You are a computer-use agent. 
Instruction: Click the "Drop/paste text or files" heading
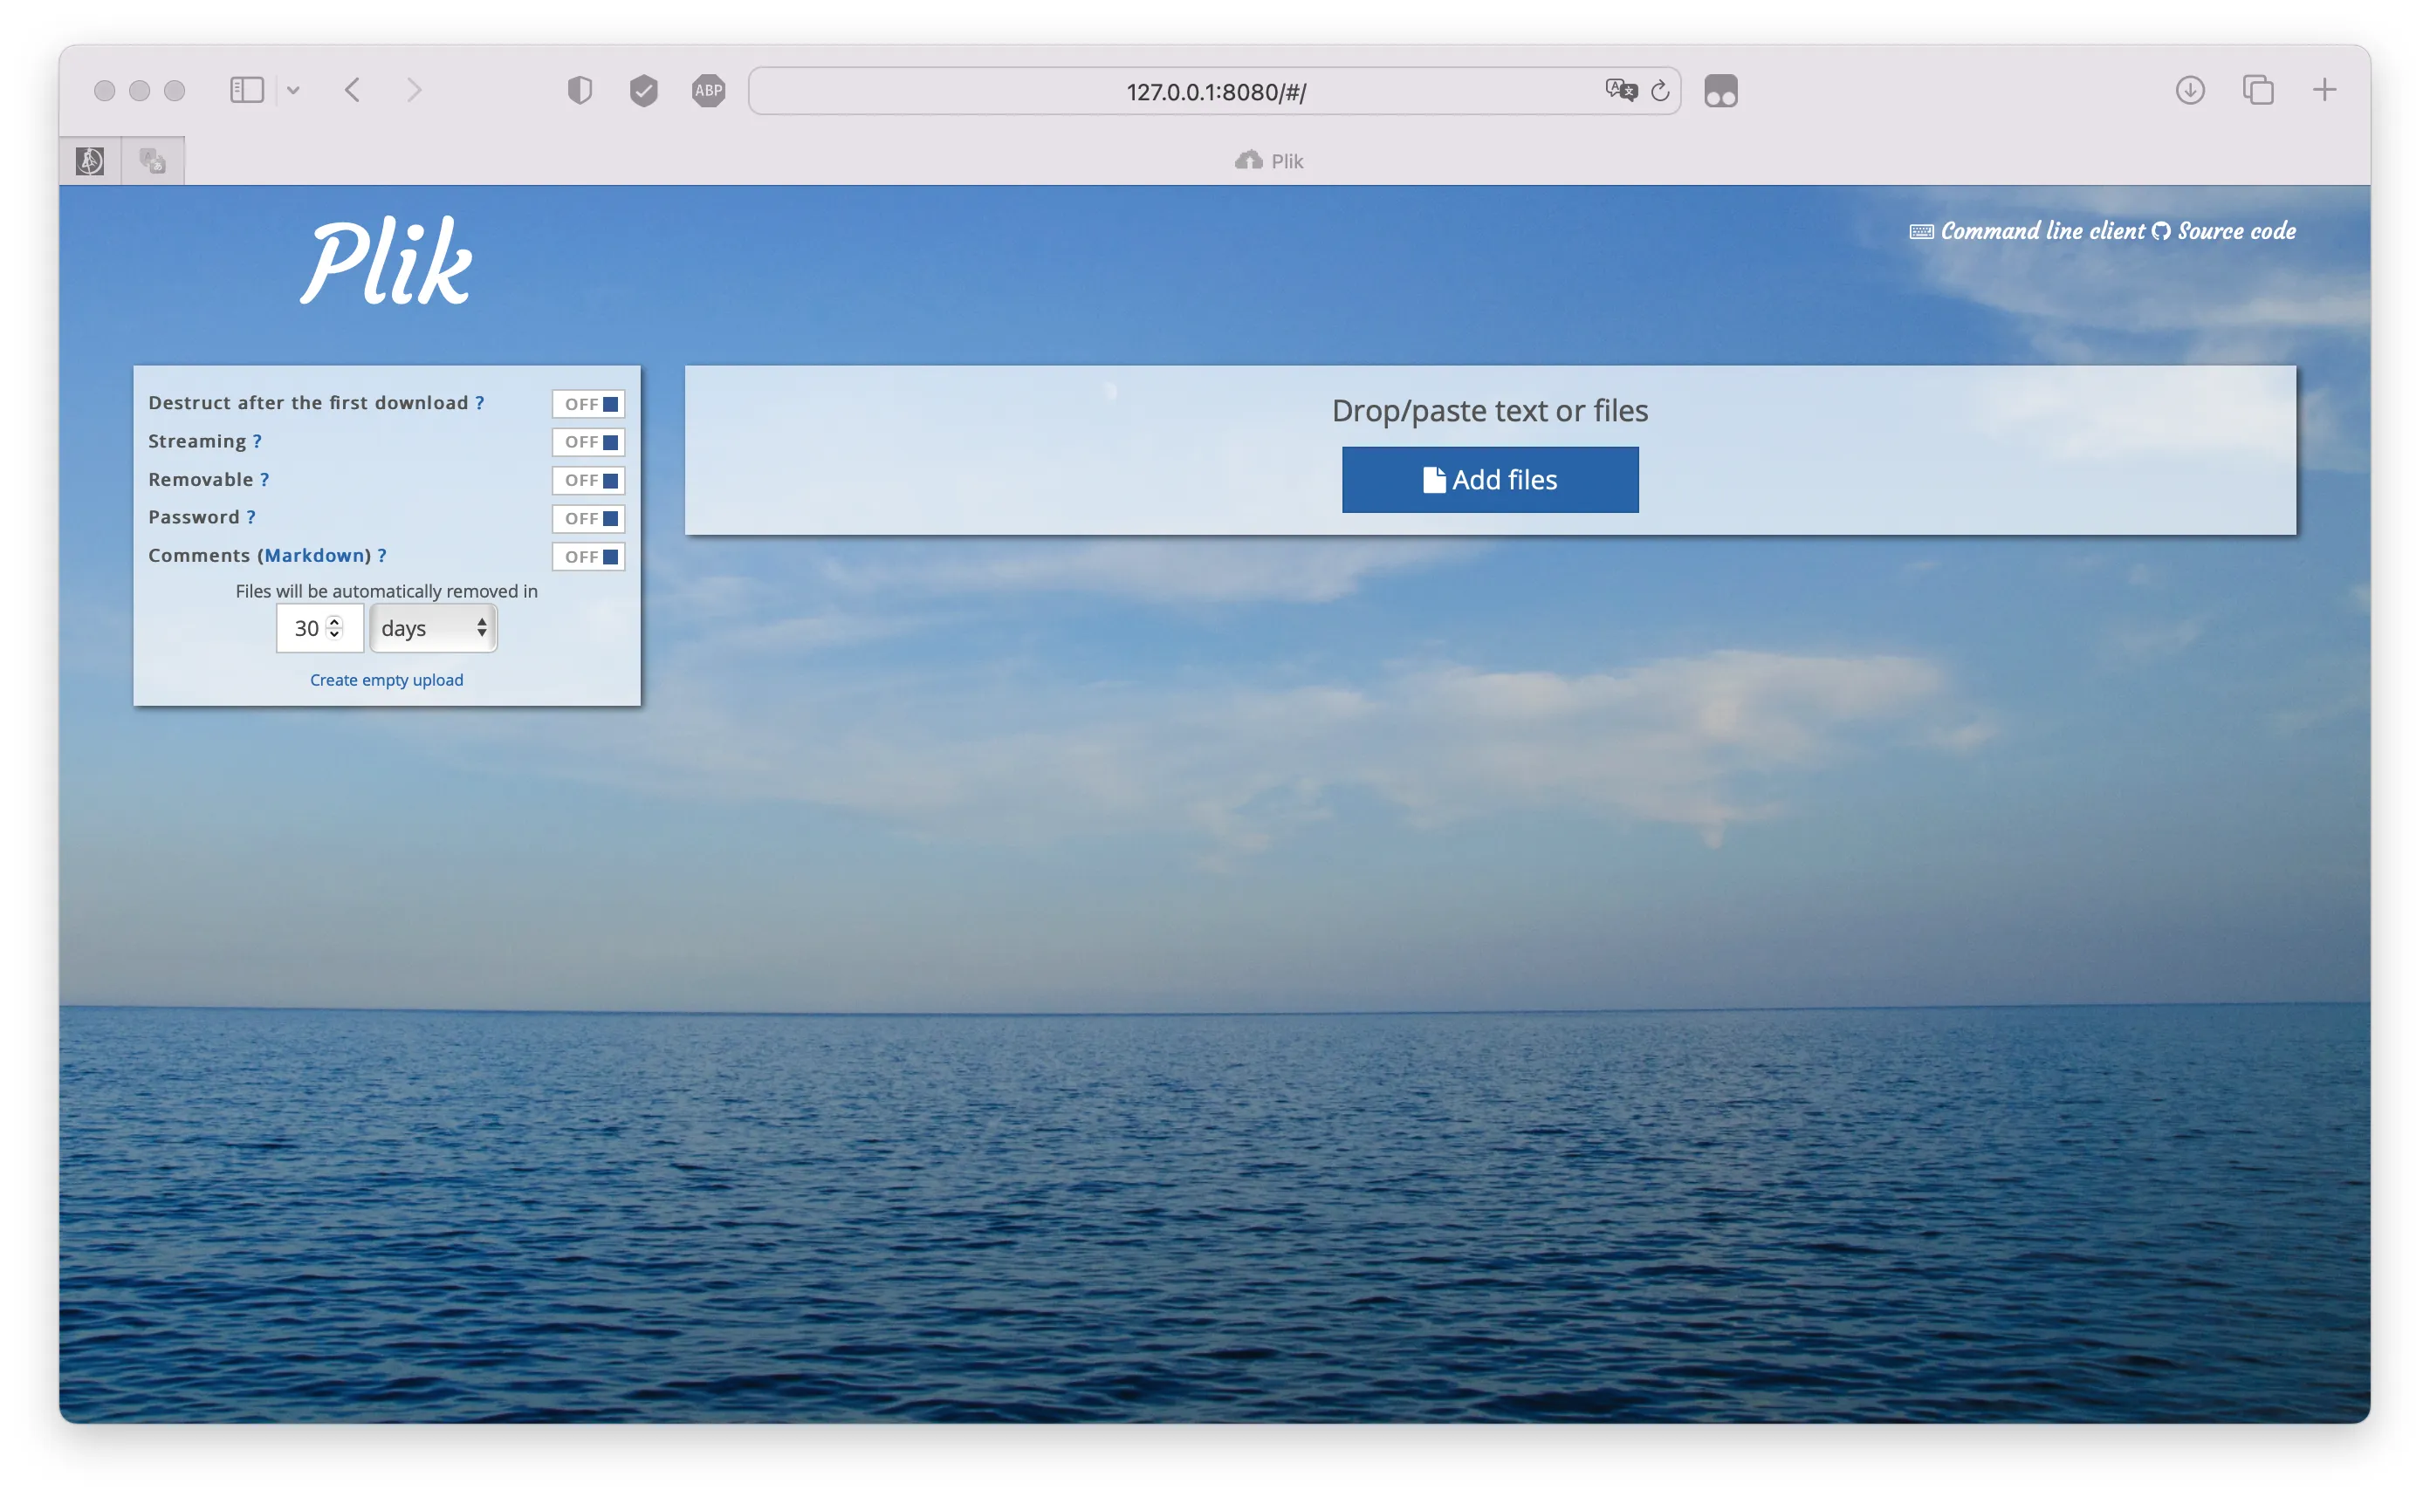click(x=1490, y=411)
